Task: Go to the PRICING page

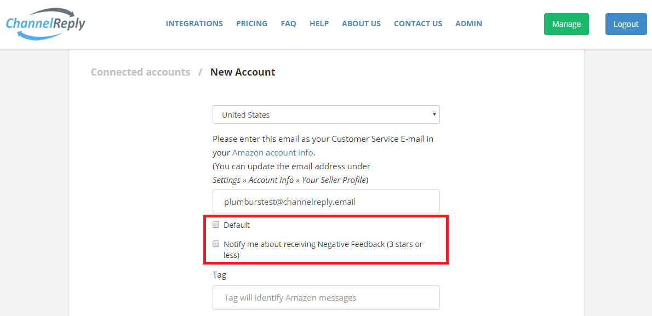Action: 251,24
